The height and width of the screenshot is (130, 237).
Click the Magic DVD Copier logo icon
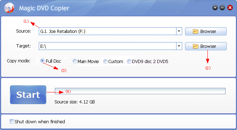point(9,8)
